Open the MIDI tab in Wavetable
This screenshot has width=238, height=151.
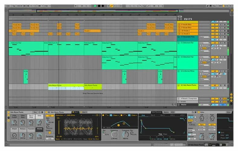click(x=172, y=112)
